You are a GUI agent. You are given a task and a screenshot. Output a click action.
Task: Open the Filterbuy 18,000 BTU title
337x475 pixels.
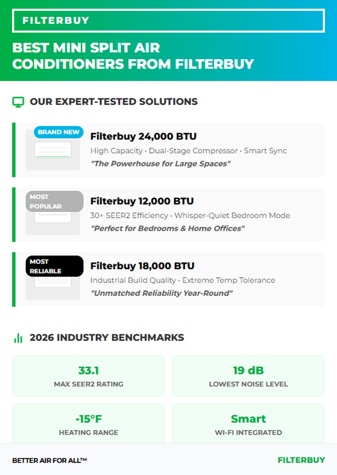coord(142,266)
